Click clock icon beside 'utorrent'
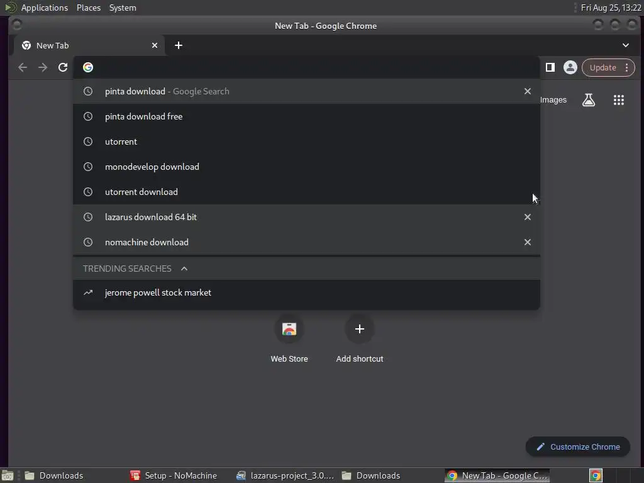This screenshot has height=483, width=644. (x=88, y=142)
